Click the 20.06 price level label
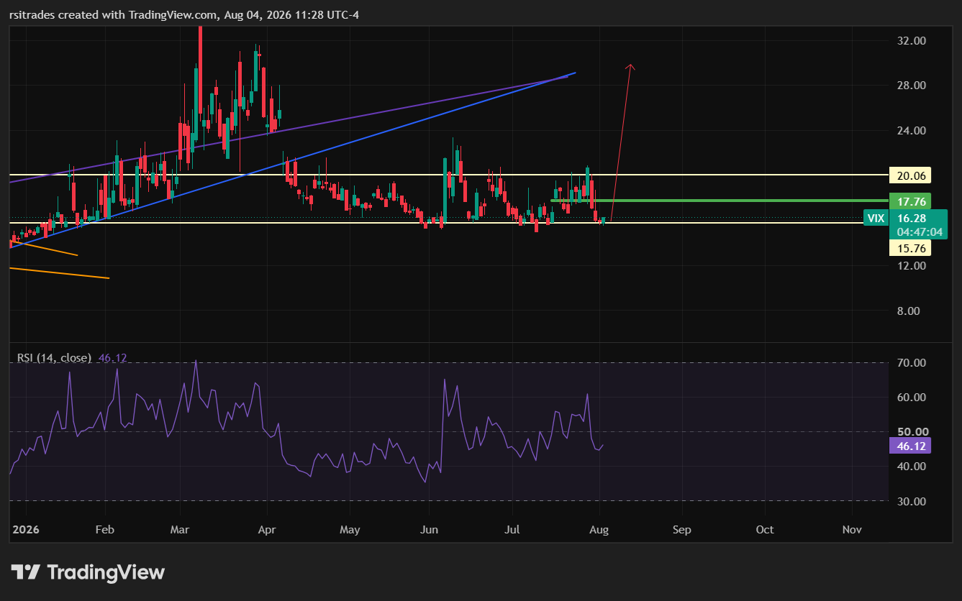 tap(910, 175)
